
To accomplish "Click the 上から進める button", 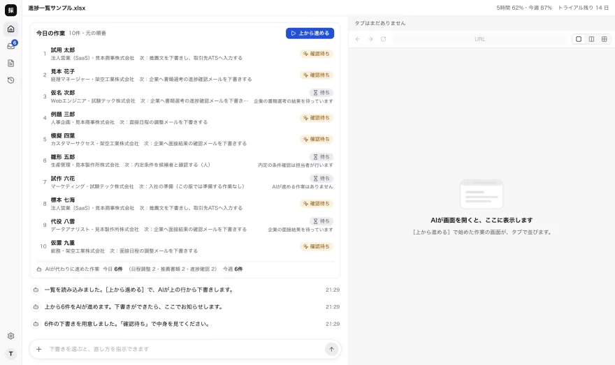I will 310,33.
